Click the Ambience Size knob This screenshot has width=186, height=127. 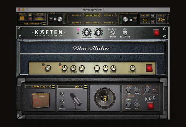coord(137,105)
